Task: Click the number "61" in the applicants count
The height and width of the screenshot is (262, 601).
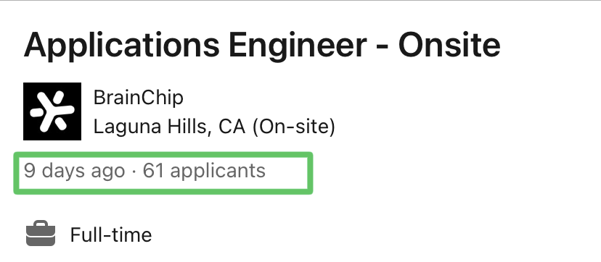Action: click(x=153, y=170)
